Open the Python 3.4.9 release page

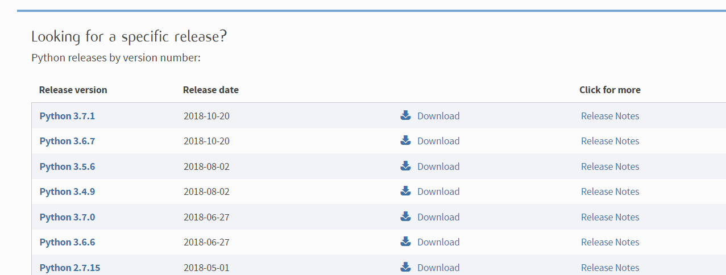click(x=67, y=191)
